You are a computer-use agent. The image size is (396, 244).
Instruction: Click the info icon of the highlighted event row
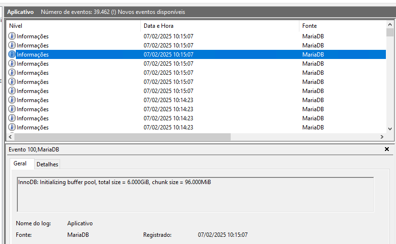[x=12, y=54]
